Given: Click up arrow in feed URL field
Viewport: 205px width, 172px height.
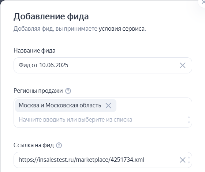Looking at the screenshot, I should [x=189, y=157].
